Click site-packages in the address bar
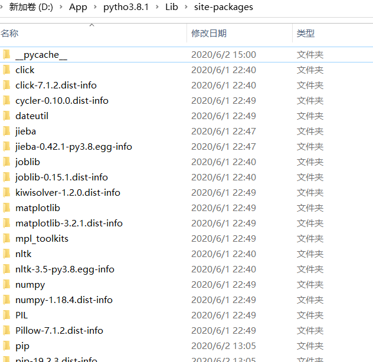The width and height of the screenshot is (373, 362). coord(224,7)
